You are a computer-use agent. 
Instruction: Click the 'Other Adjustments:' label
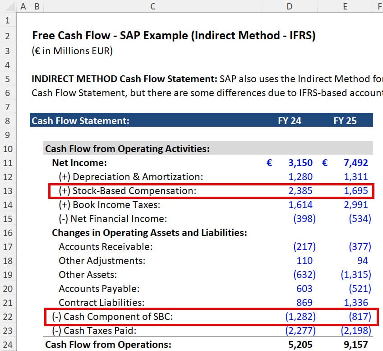(102, 261)
